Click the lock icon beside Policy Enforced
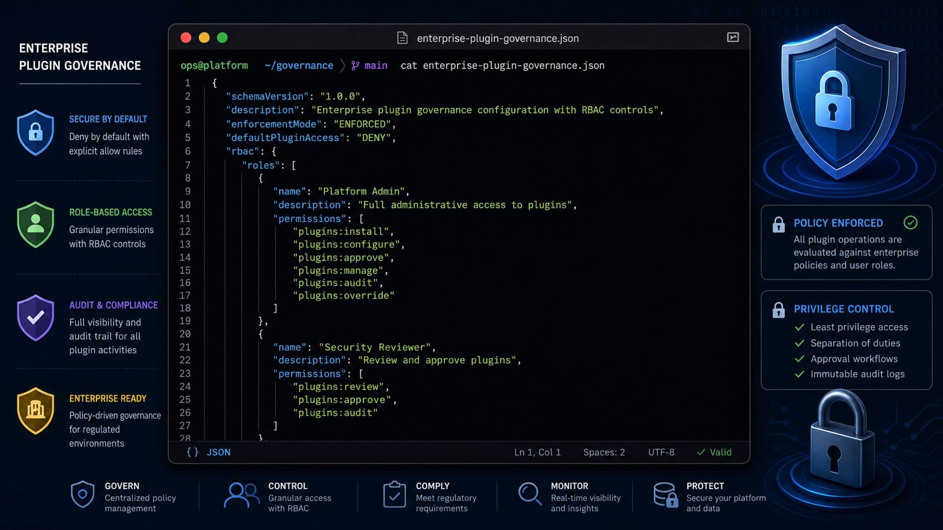This screenshot has height=530, width=943. [778, 225]
